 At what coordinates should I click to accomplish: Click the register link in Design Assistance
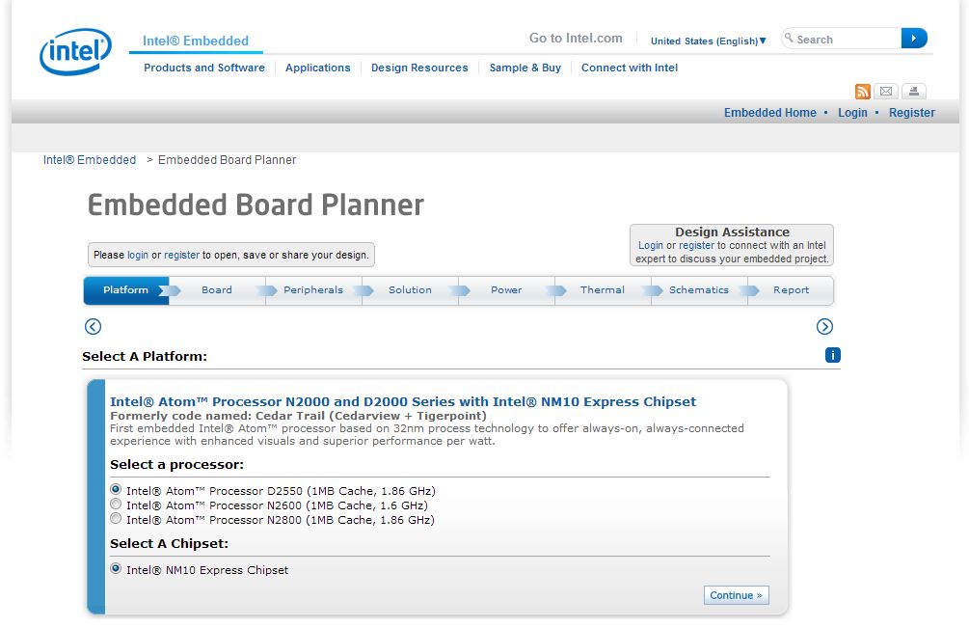point(696,245)
